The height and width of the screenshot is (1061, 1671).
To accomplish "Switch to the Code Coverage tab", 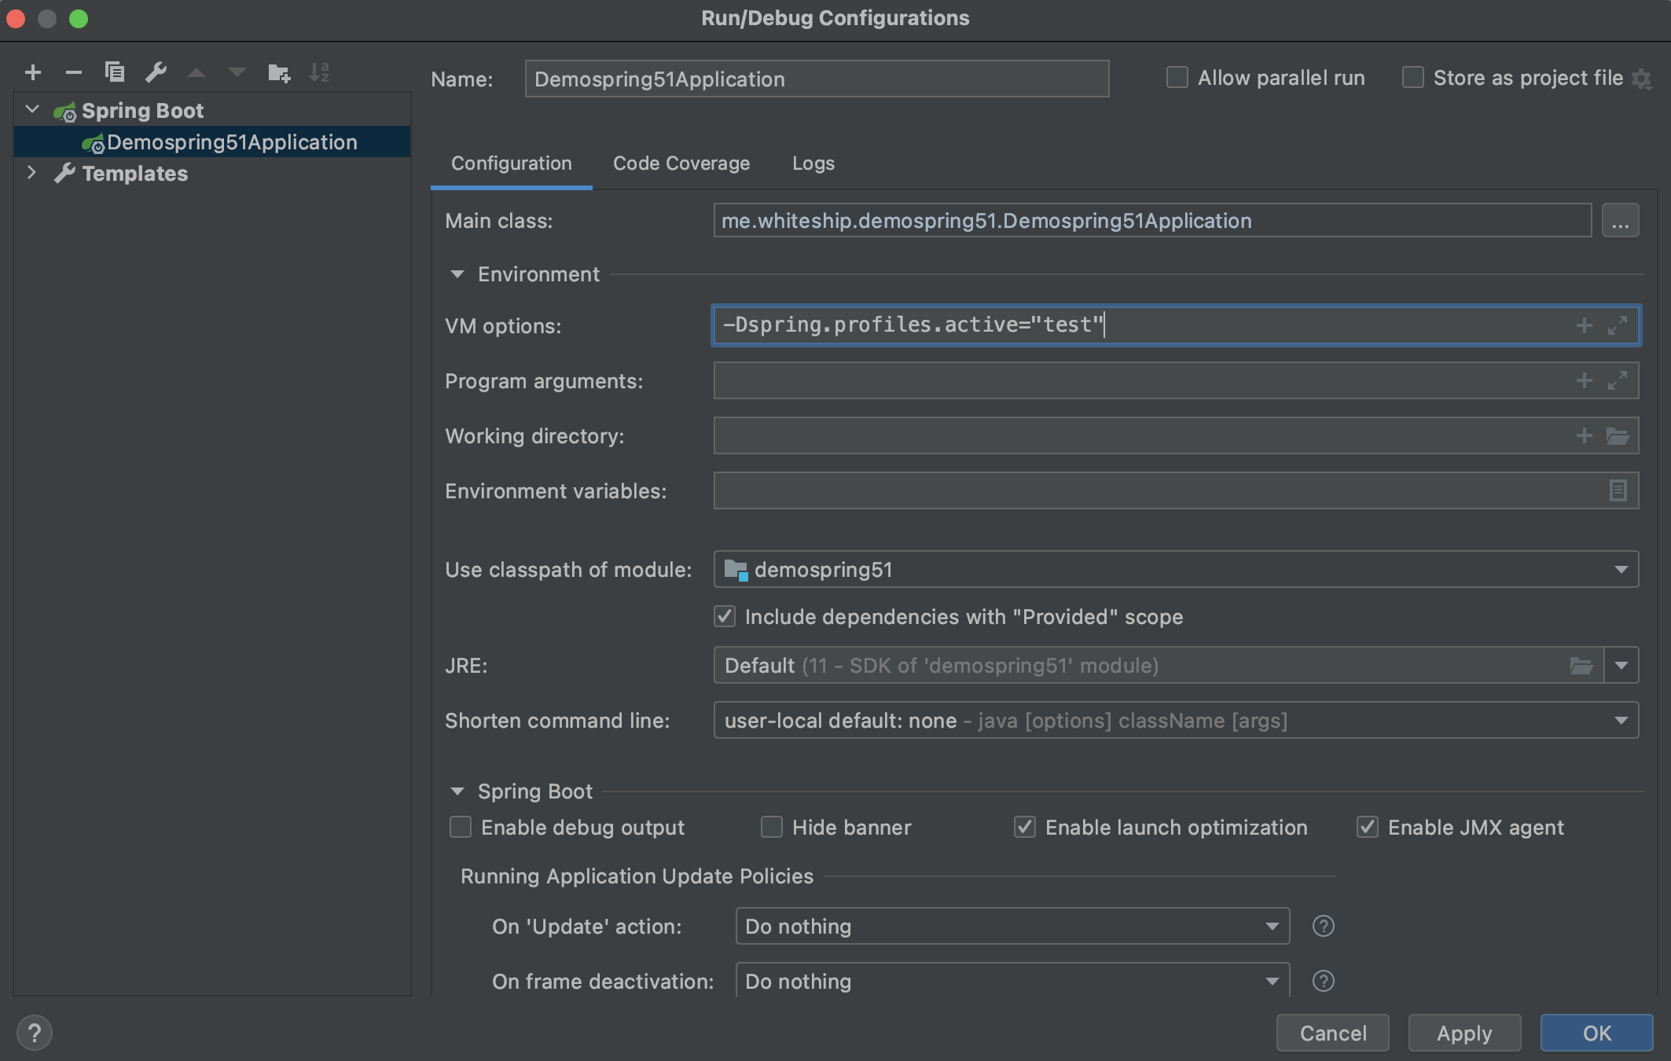I will tap(681, 163).
